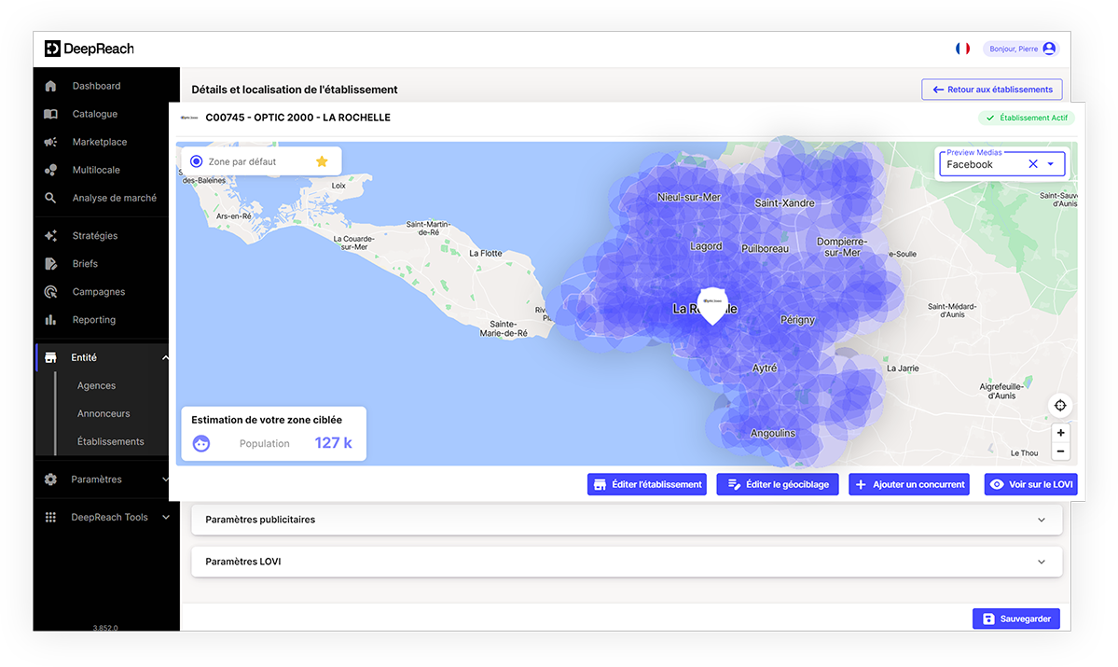The width and height of the screenshot is (1118, 667).
Task: Open Reporting menu item
Action: pyautogui.click(x=94, y=320)
